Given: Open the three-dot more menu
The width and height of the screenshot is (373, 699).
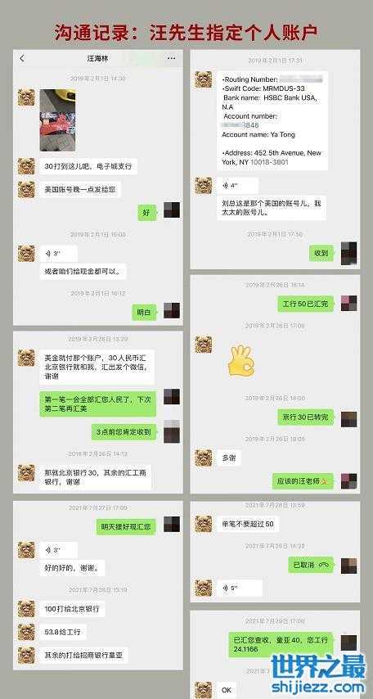Looking at the screenshot, I should (x=171, y=58).
